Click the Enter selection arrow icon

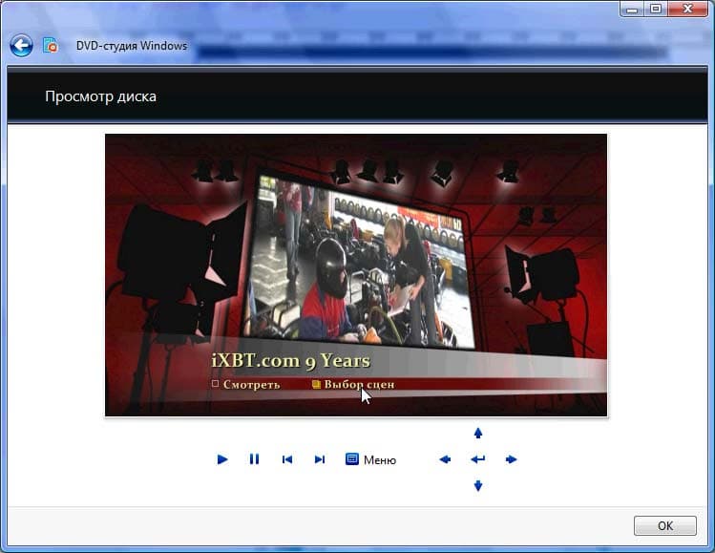(478, 459)
